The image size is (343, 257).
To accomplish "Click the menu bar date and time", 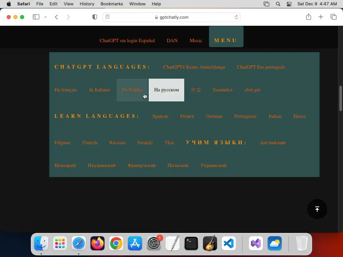I will (x=317, y=4).
